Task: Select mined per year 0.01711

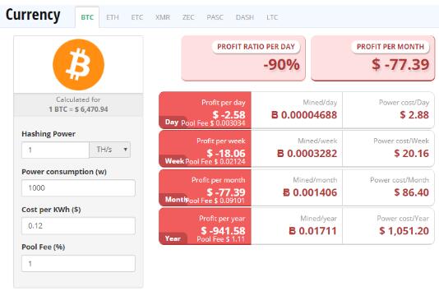Action: pos(312,231)
